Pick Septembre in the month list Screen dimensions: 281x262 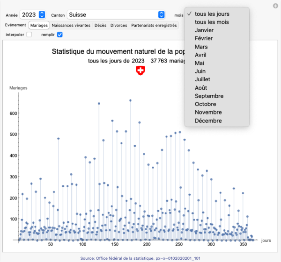(x=209, y=96)
